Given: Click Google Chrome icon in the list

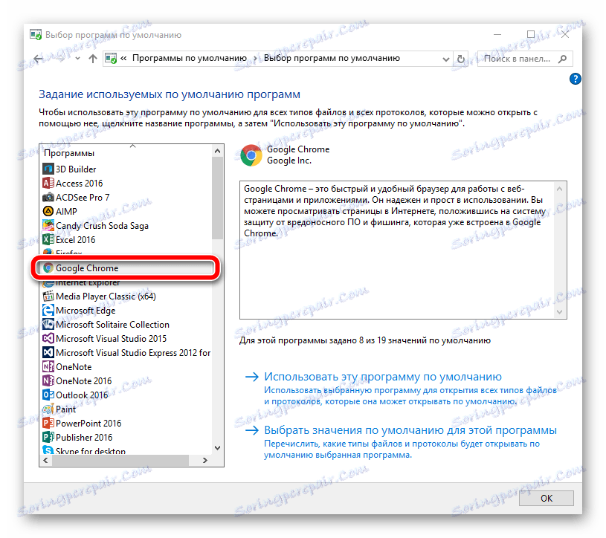Looking at the screenshot, I should click(48, 268).
